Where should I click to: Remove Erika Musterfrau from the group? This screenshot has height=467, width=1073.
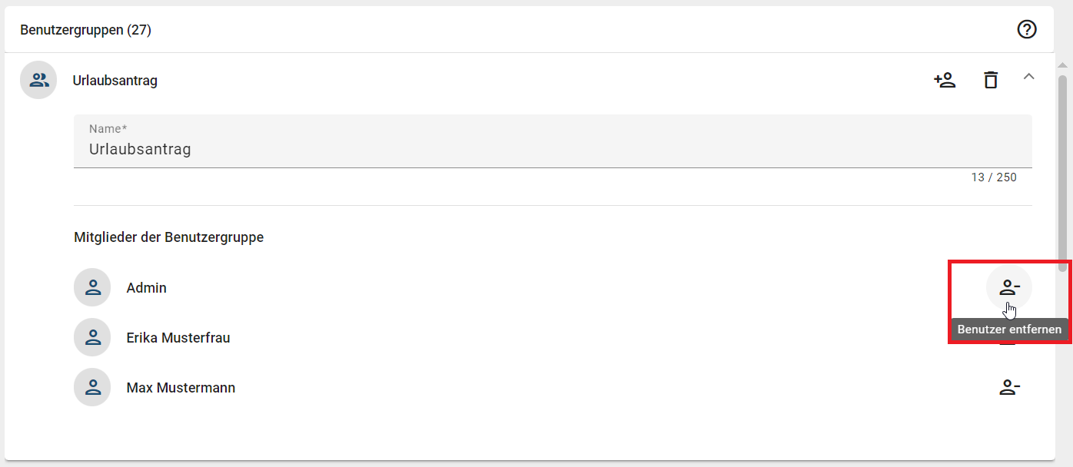tap(1009, 341)
